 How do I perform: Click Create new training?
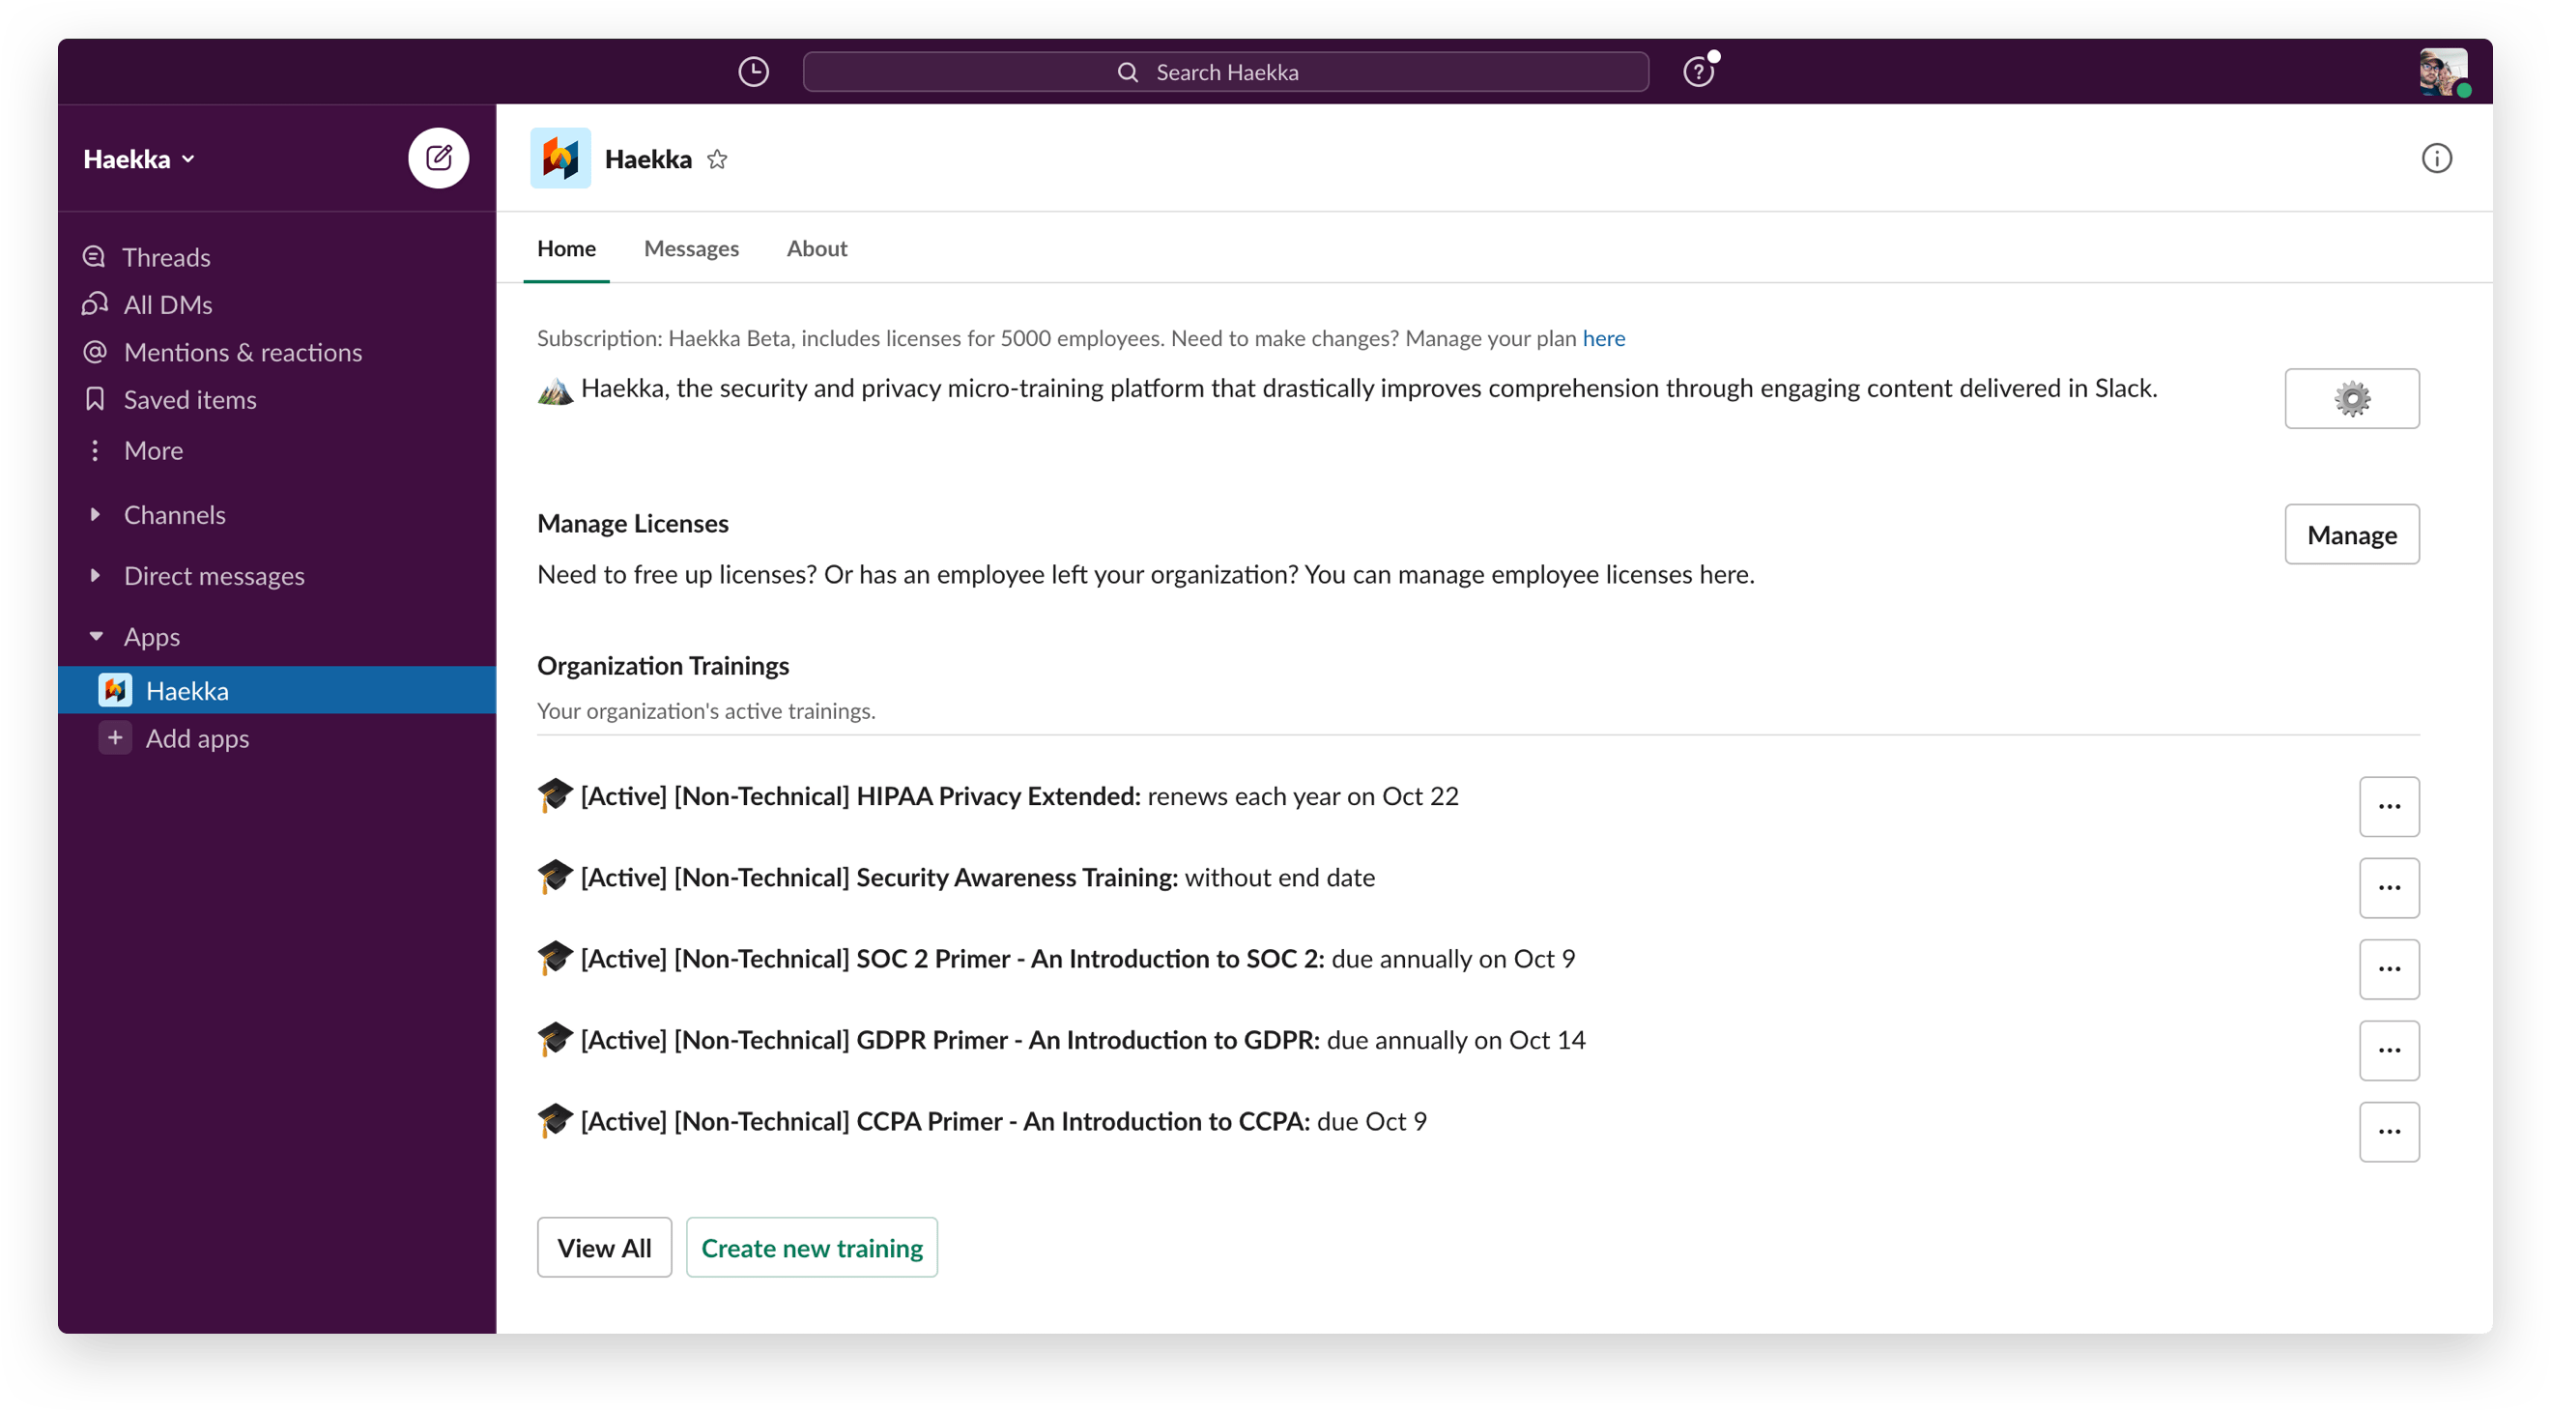(811, 1247)
